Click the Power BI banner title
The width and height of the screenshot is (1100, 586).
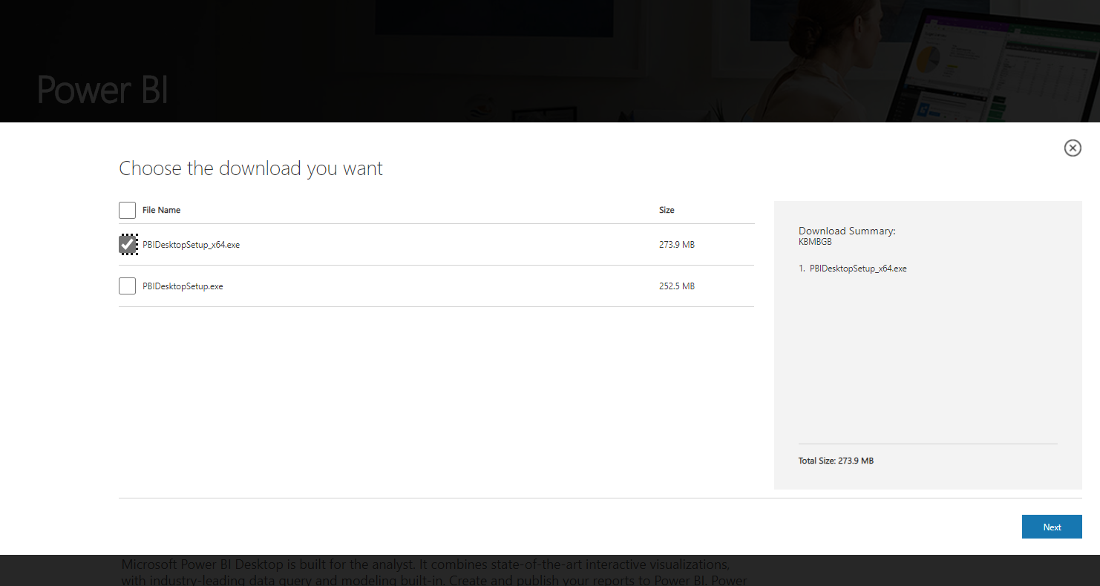click(102, 89)
